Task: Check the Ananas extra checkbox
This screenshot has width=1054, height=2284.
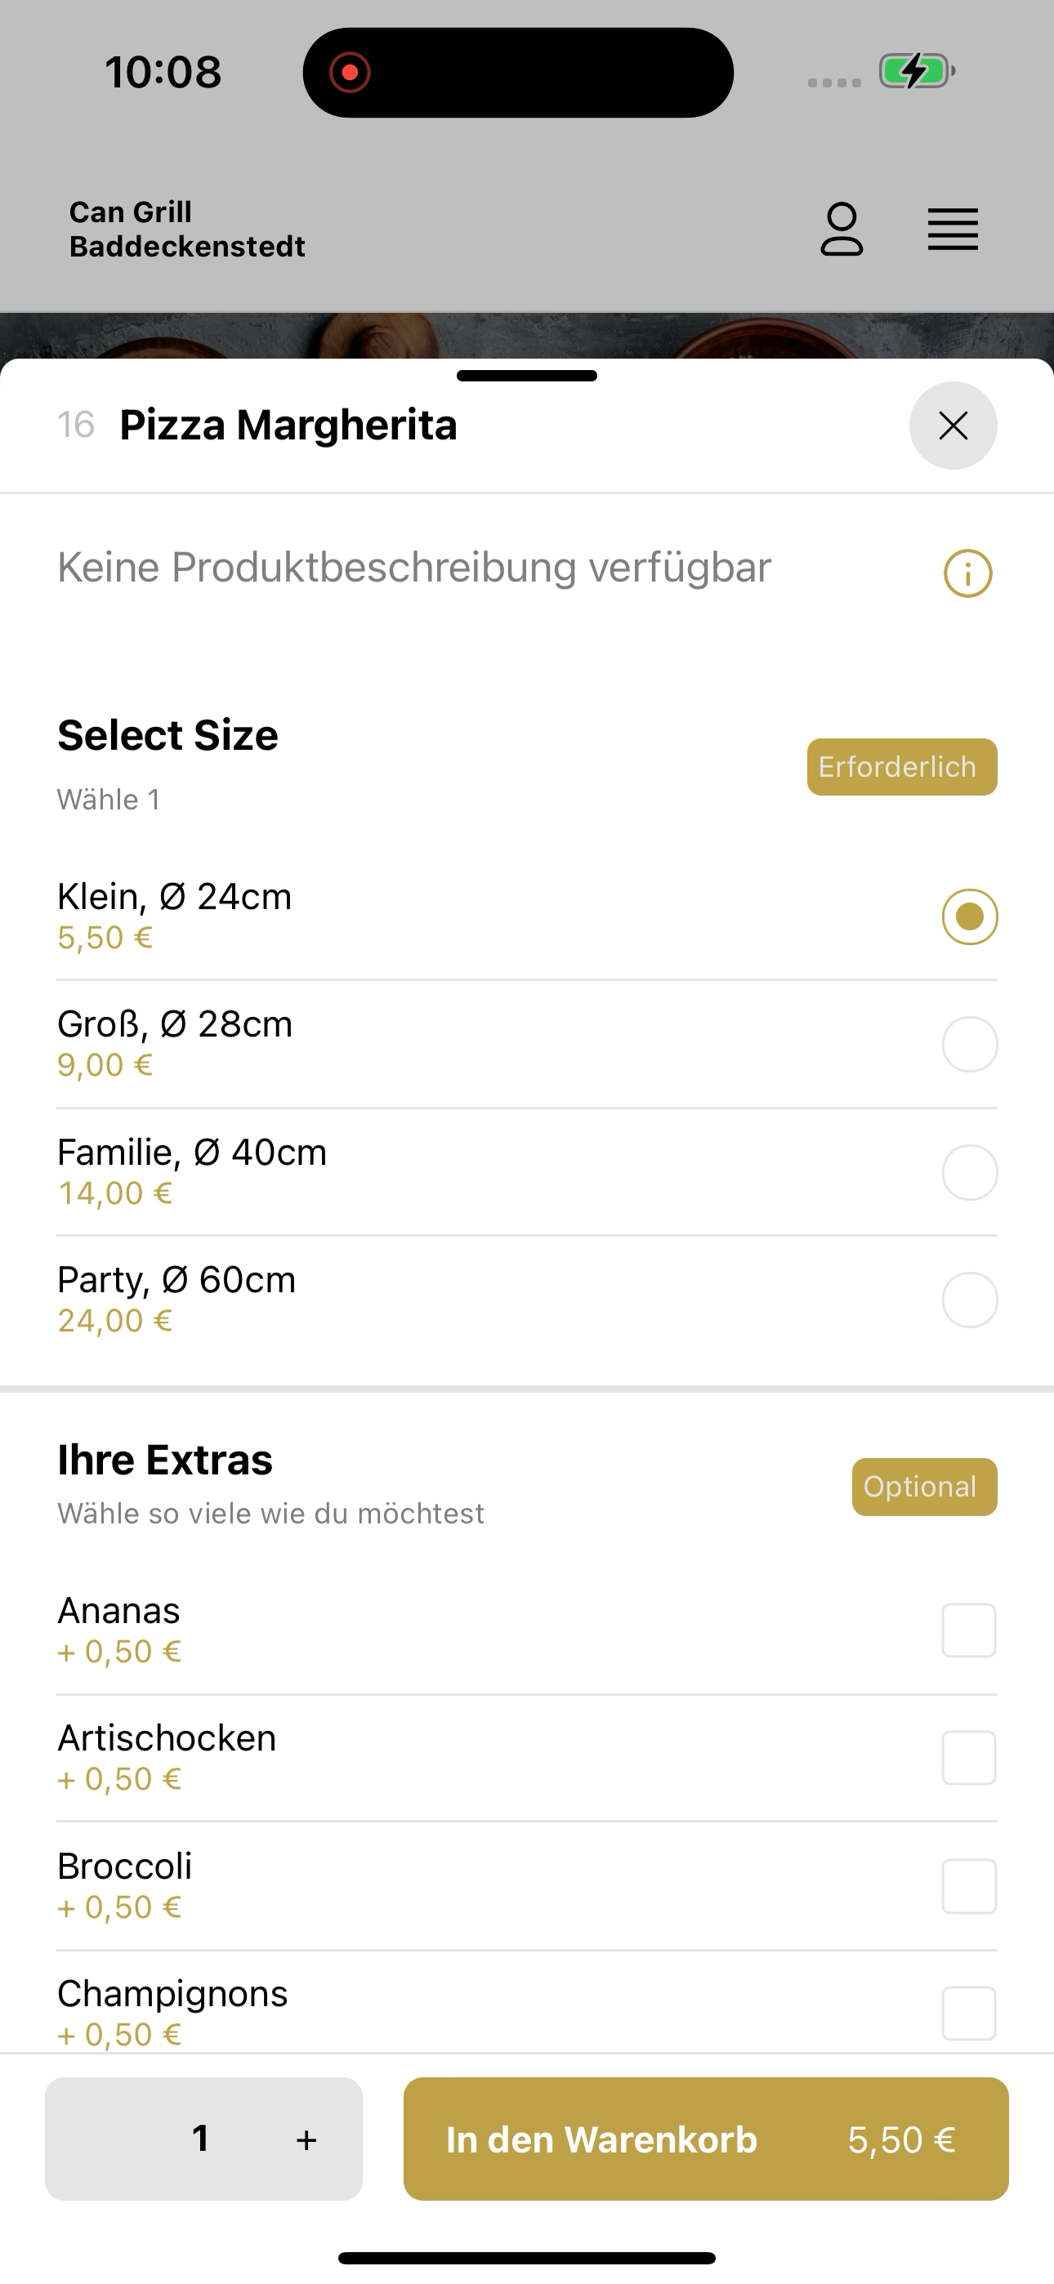Action: pos(969,1630)
